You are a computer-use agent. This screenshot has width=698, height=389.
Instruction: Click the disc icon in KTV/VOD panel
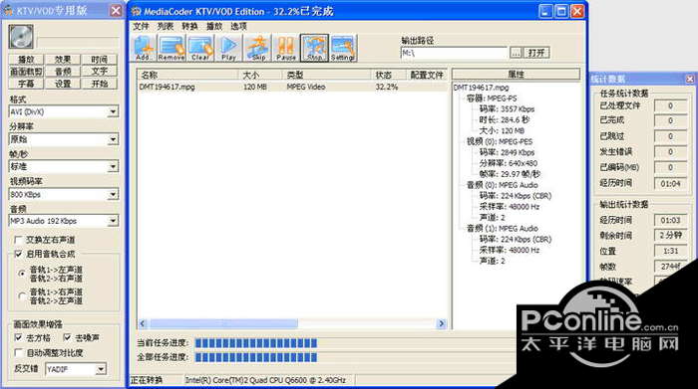21,37
